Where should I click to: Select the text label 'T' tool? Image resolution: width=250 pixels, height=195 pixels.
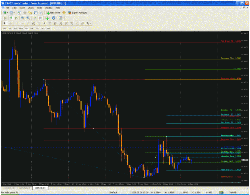[50, 23]
